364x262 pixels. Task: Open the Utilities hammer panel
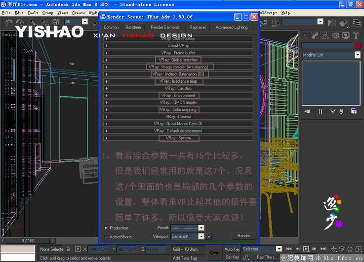click(x=356, y=35)
